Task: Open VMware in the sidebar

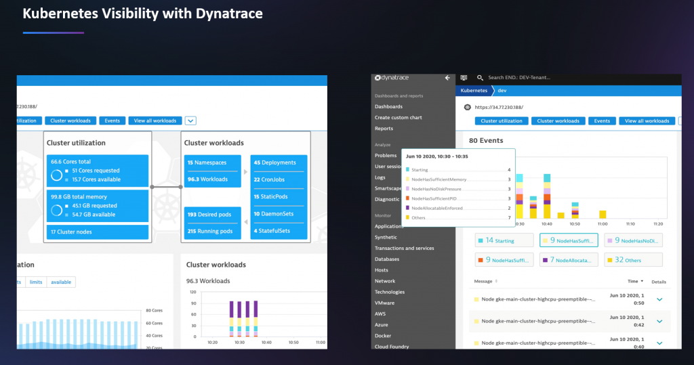Action: click(384, 303)
